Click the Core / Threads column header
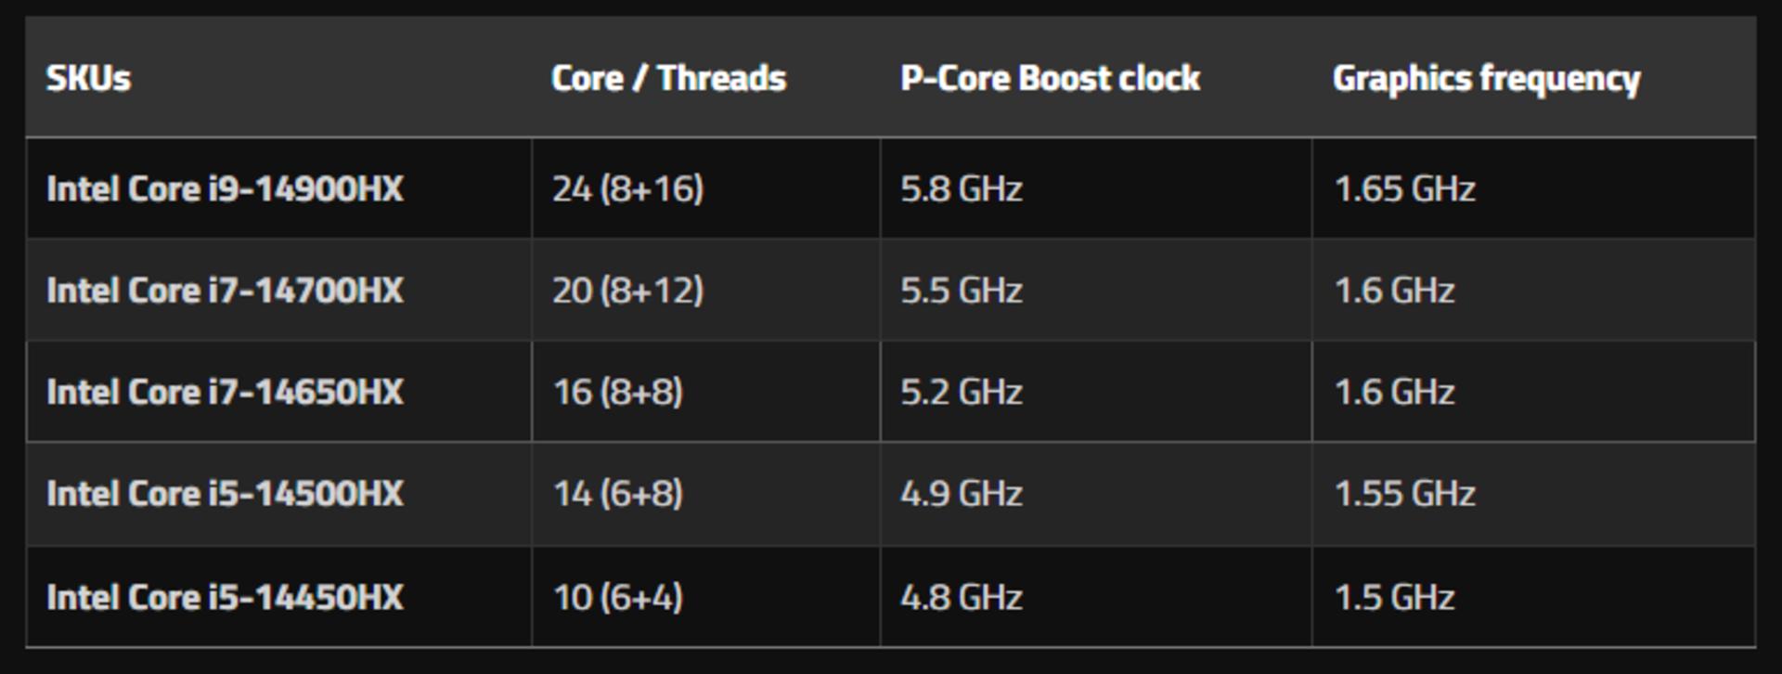The height and width of the screenshot is (674, 1782). click(668, 78)
